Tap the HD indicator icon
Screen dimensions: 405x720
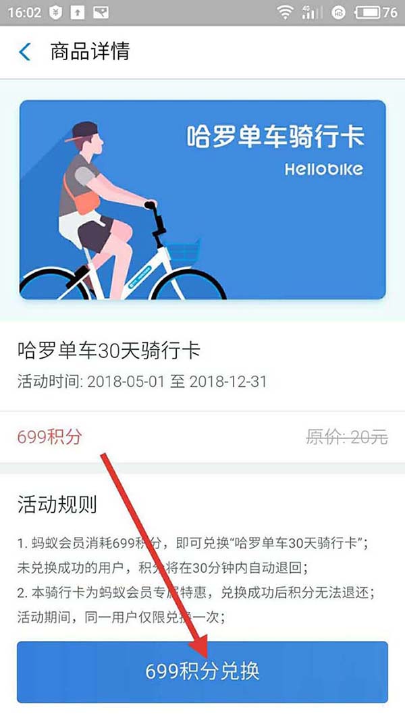click(338, 13)
